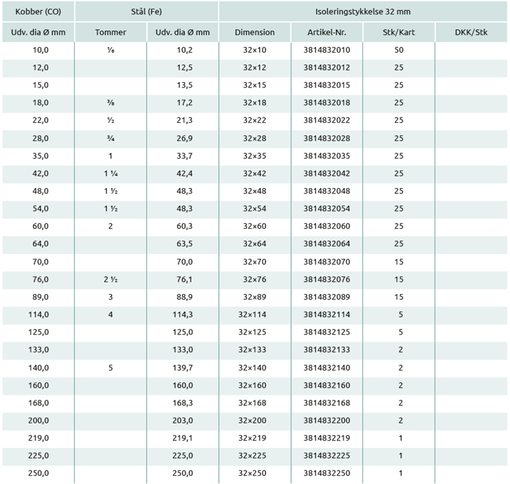Select the Isoleringstykkelse 32 mm header

[x=363, y=12]
